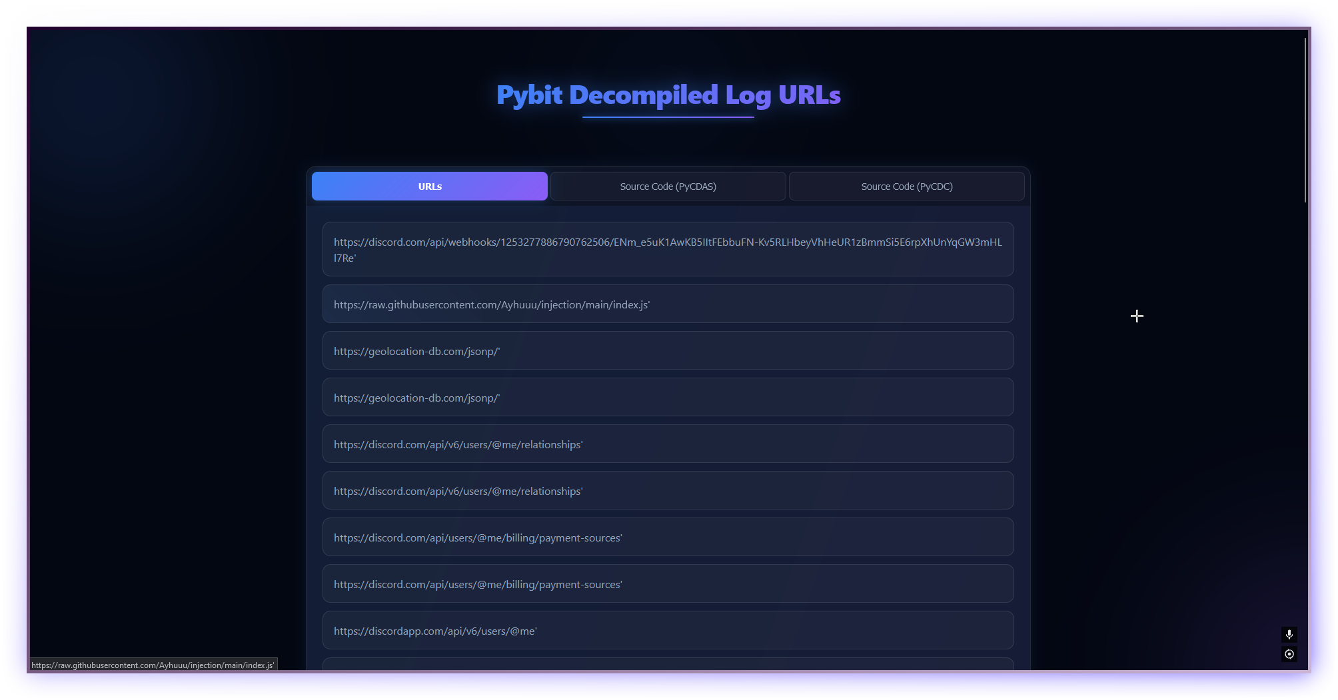
Task: Click the microphone icon at bottom right
Action: point(1289,635)
